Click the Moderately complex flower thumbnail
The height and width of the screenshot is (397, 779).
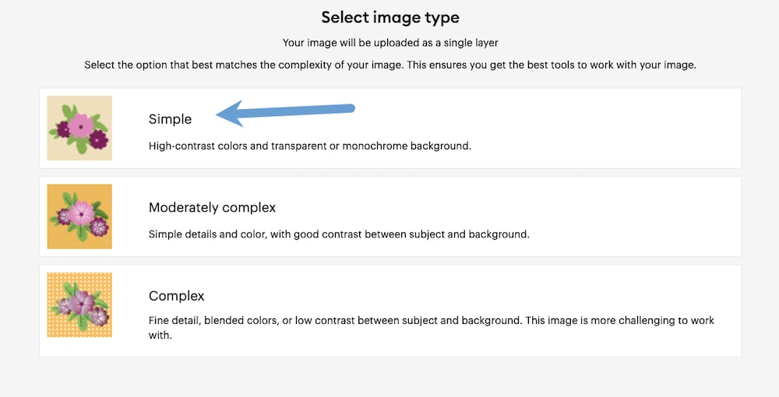pos(79,216)
